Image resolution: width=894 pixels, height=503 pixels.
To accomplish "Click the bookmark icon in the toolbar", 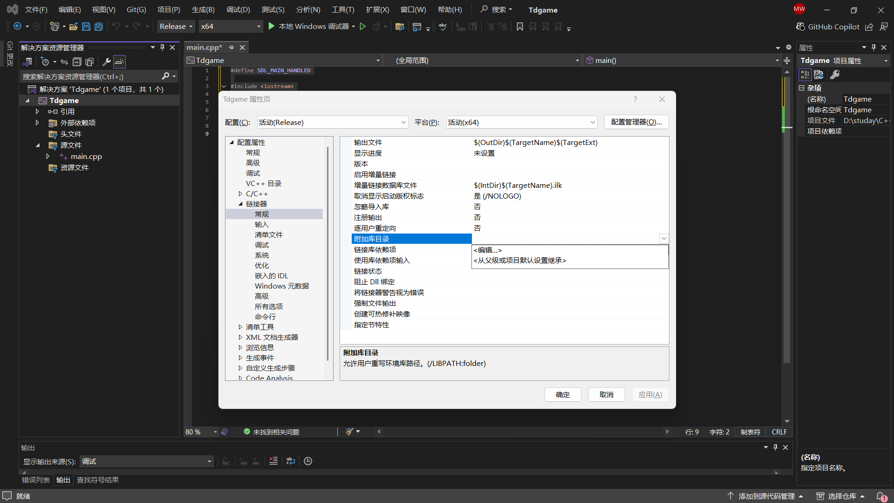I will pyautogui.click(x=520, y=27).
